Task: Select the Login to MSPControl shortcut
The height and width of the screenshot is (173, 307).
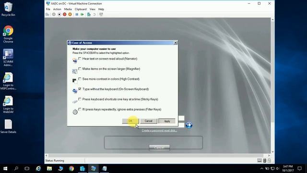Action: click(8, 81)
